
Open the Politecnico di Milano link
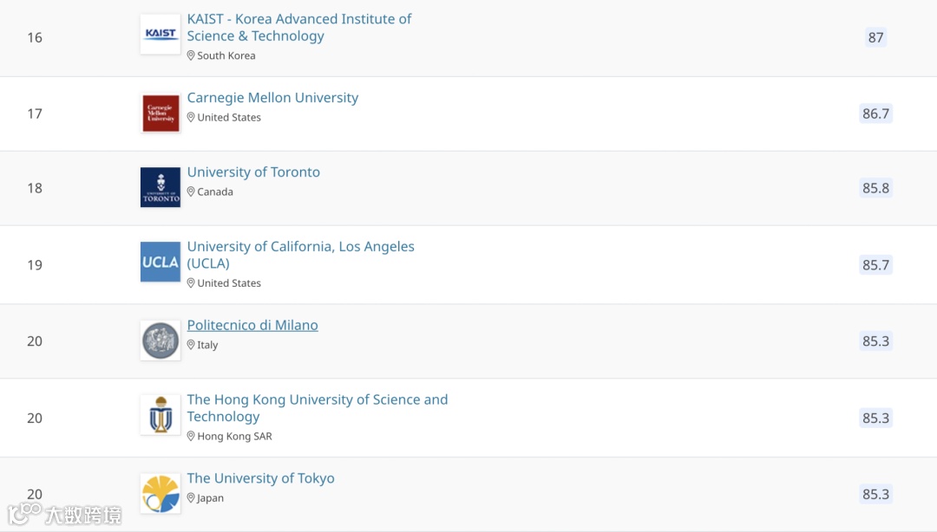coord(252,325)
